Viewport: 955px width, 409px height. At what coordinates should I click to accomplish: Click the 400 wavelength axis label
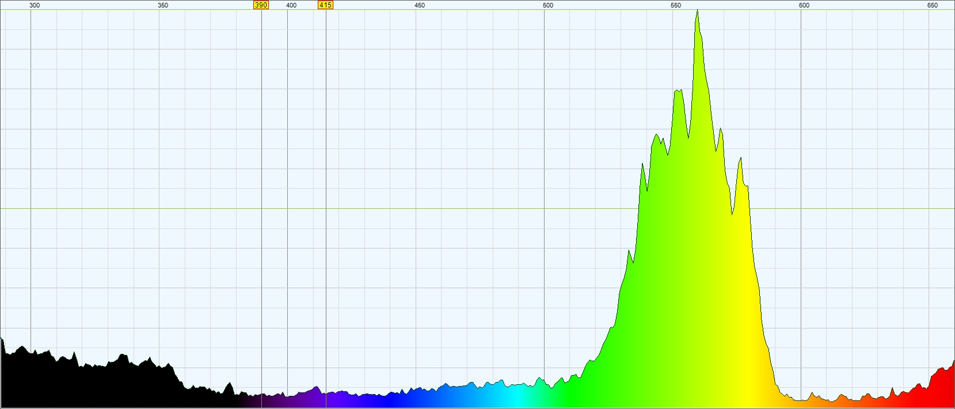(291, 5)
